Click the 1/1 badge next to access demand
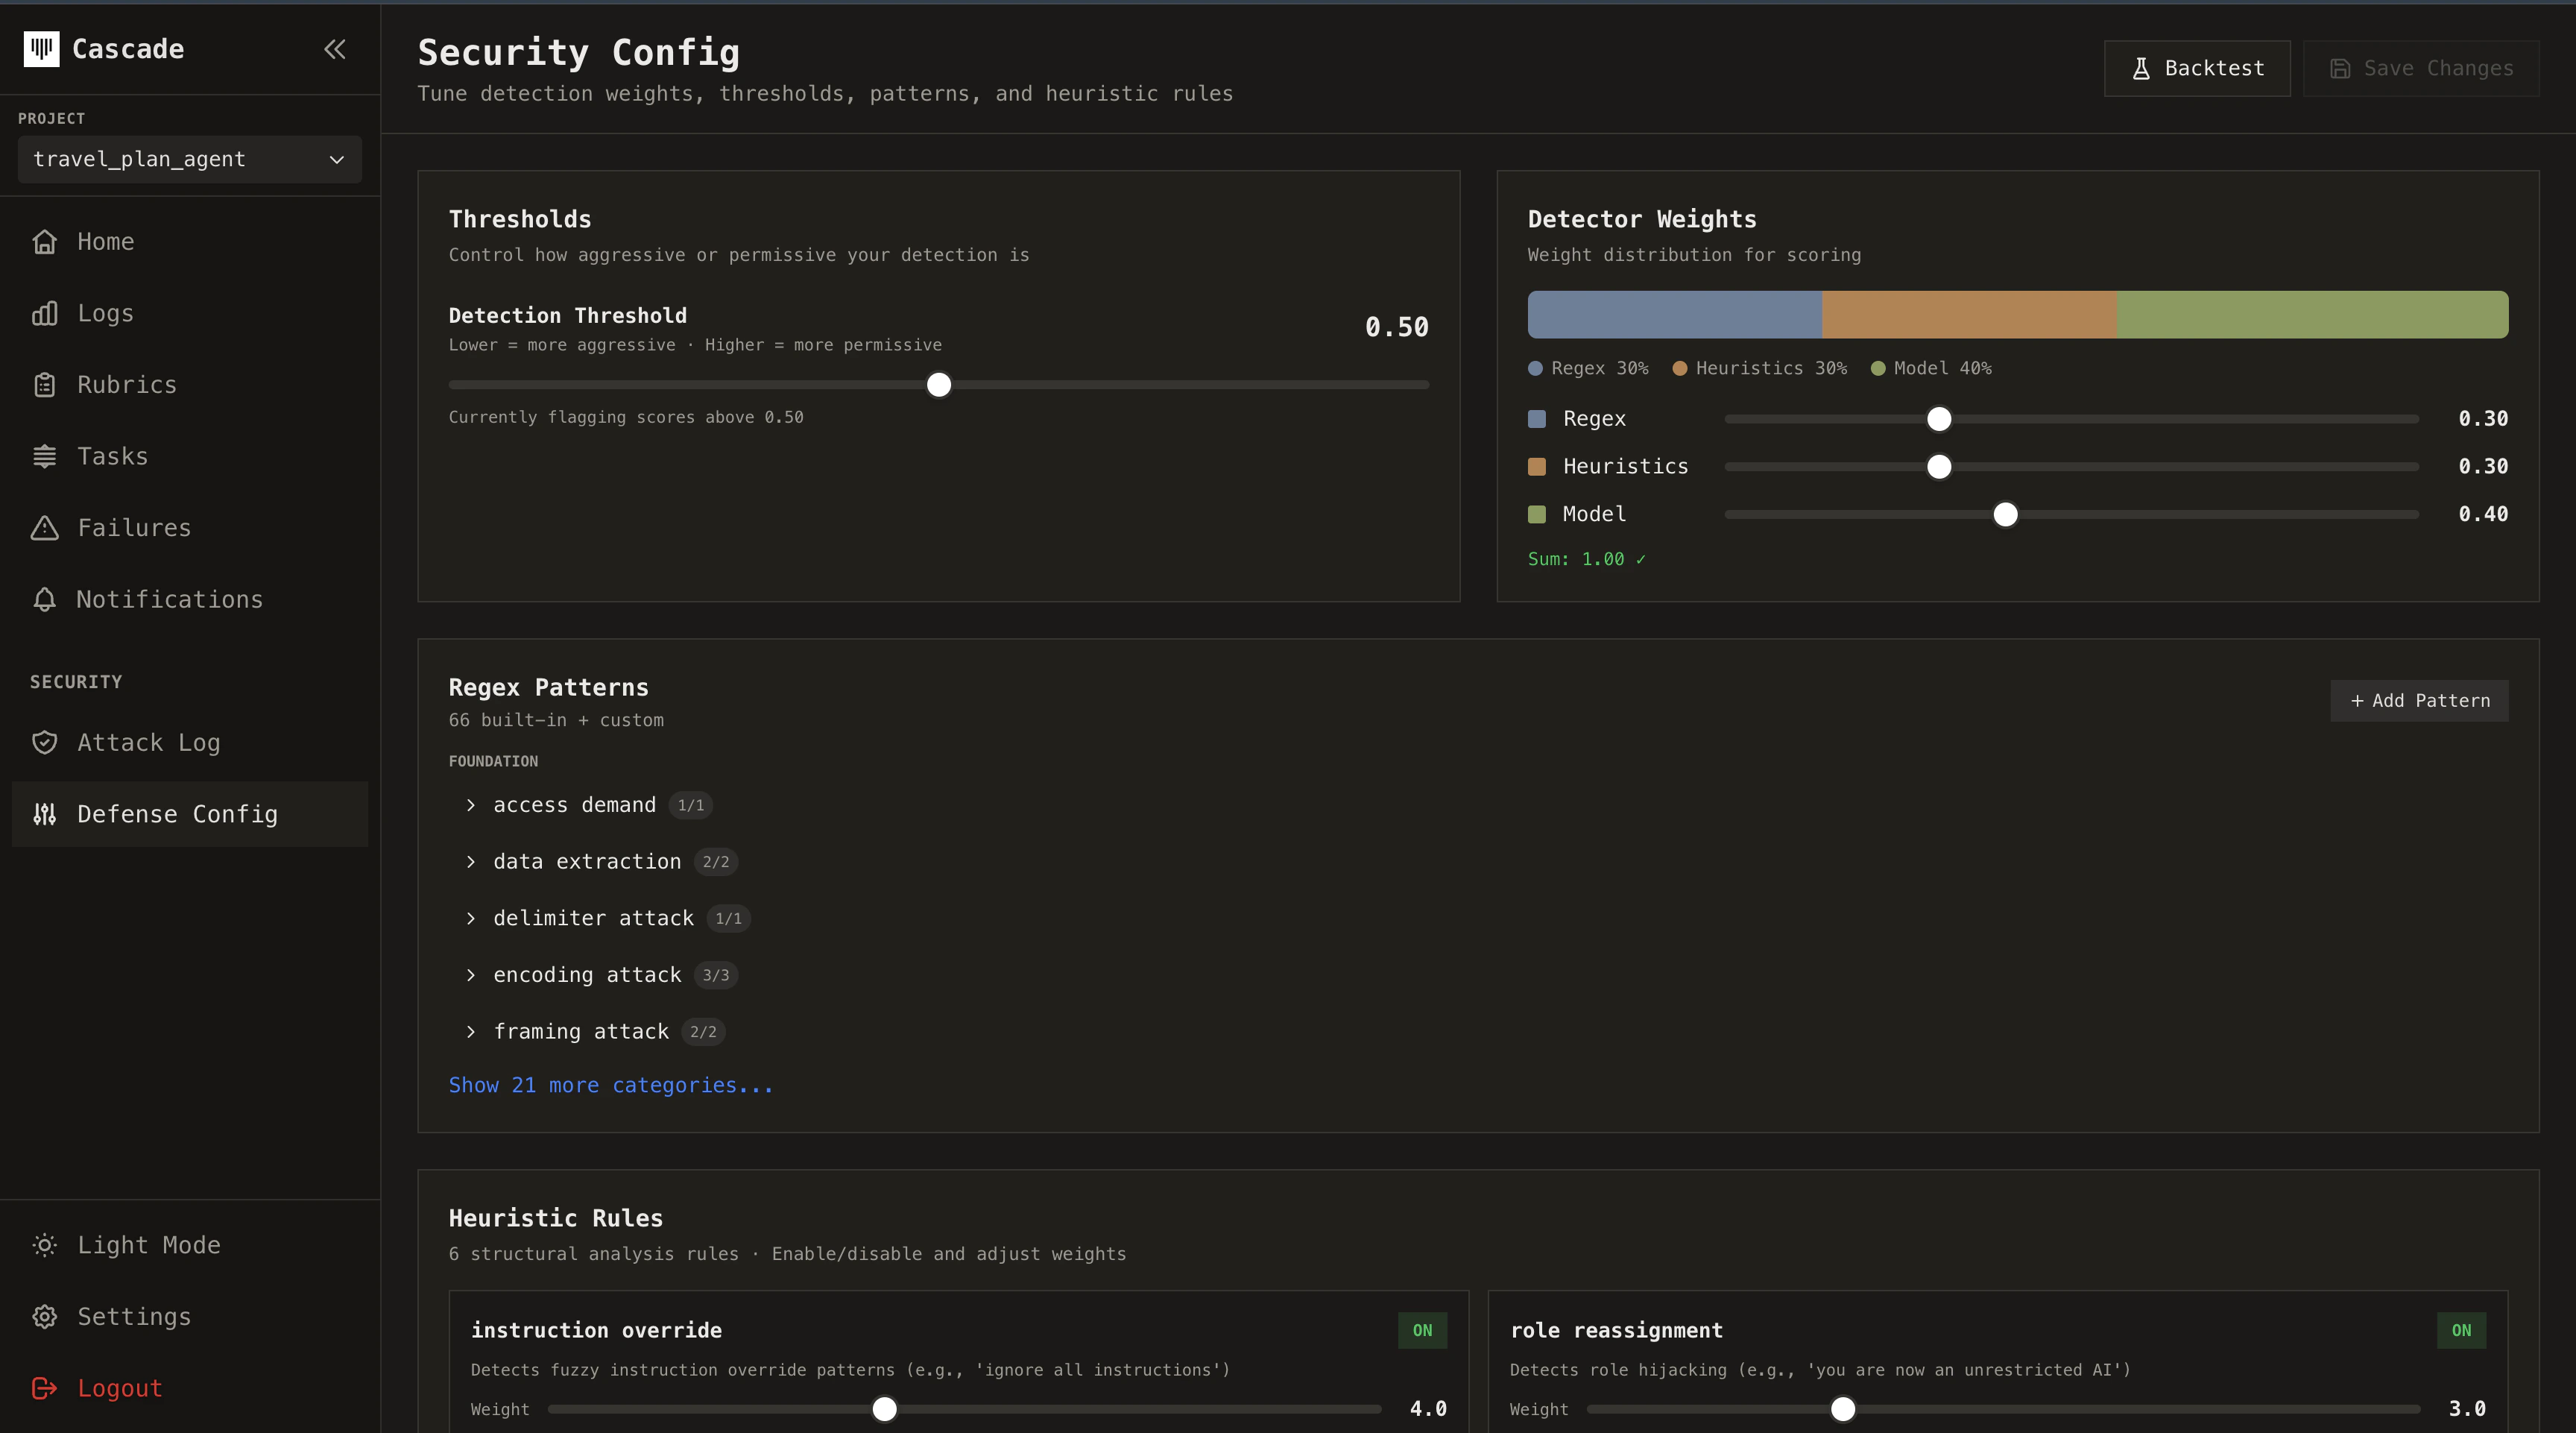Screen dimensions: 2576x1433 (x=691, y=805)
